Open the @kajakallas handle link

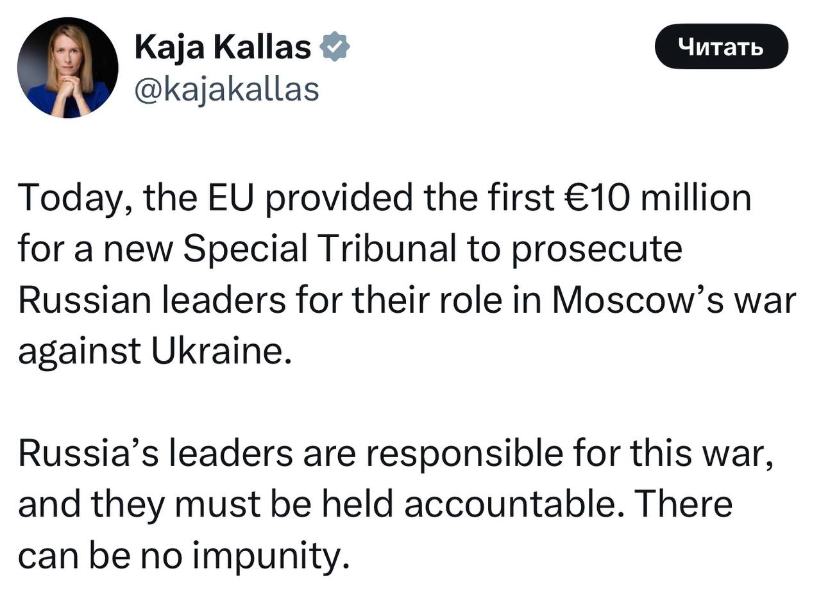click(x=226, y=89)
